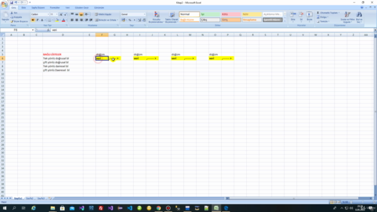This screenshot has height=212, width=377.
Task: Increase the cell indent
Action: click(91, 20)
